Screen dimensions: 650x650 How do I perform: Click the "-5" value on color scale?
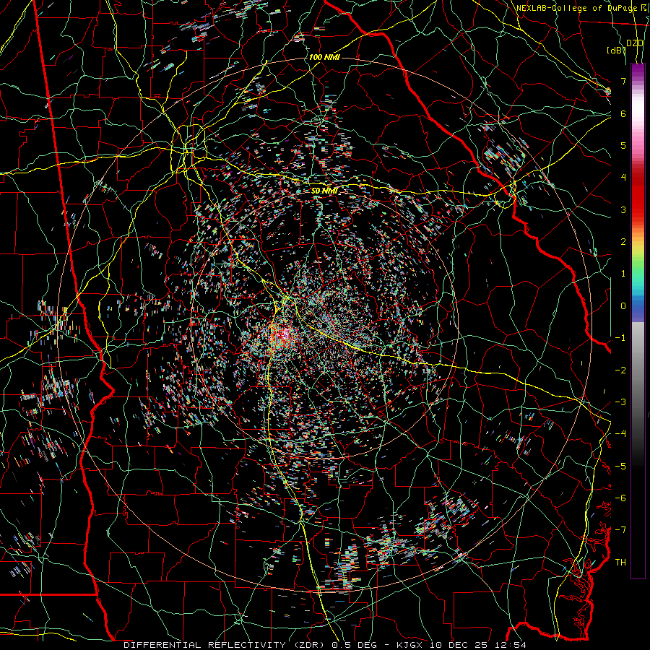[x=620, y=467]
